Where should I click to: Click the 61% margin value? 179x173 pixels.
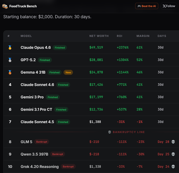pos(140,48)
